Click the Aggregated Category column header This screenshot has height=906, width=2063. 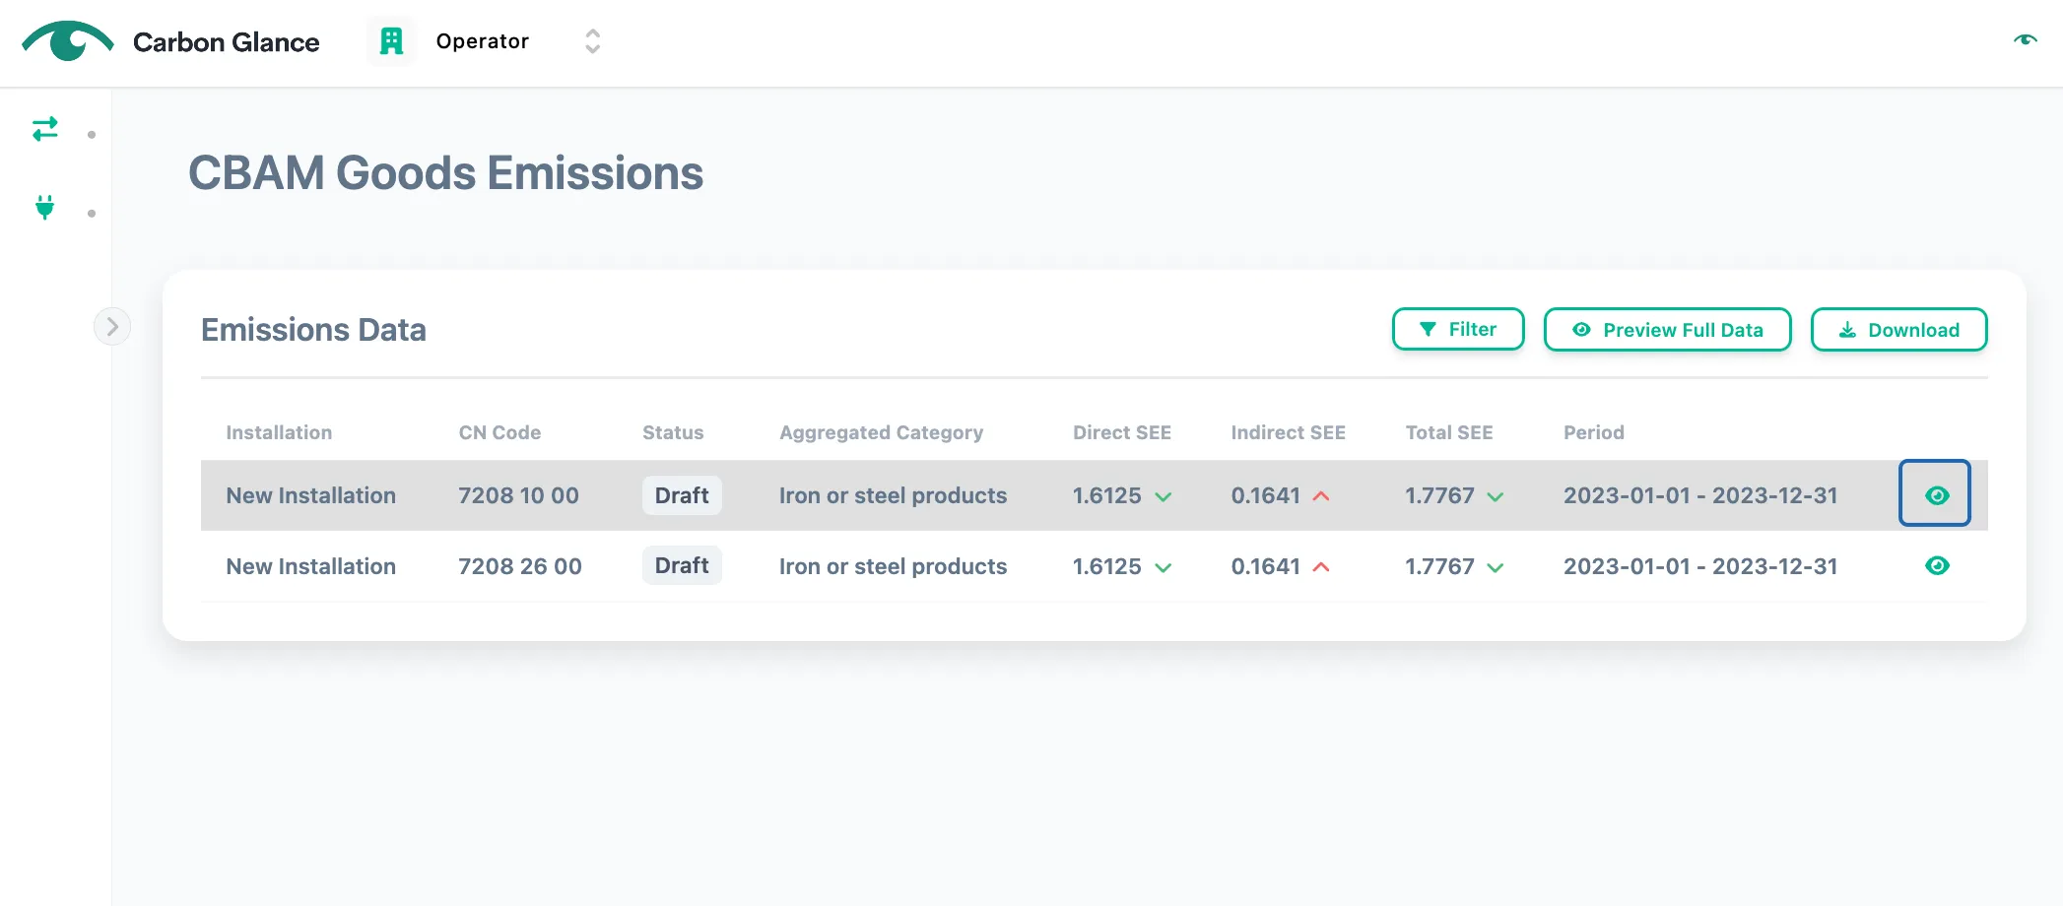point(881,432)
